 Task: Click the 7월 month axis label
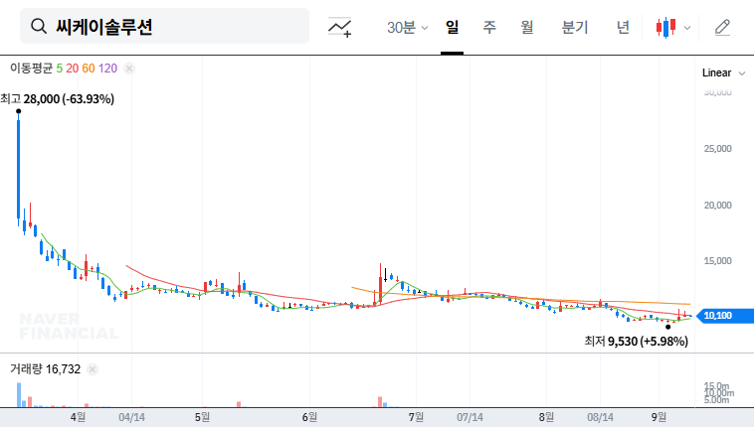click(416, 417)
